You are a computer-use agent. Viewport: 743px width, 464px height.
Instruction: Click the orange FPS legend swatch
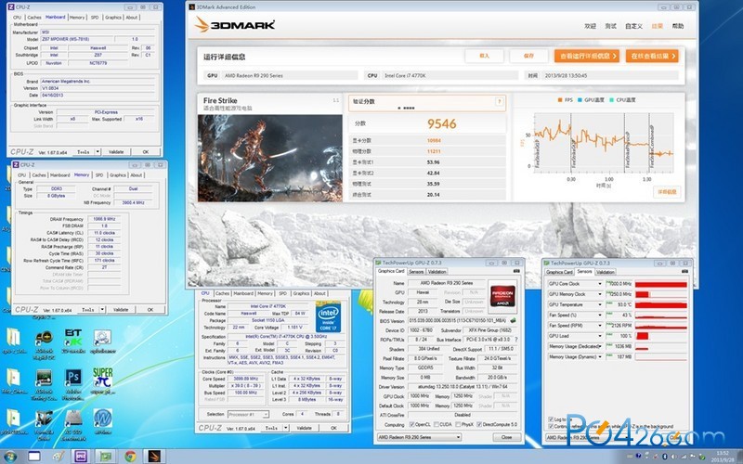point(560,100)
